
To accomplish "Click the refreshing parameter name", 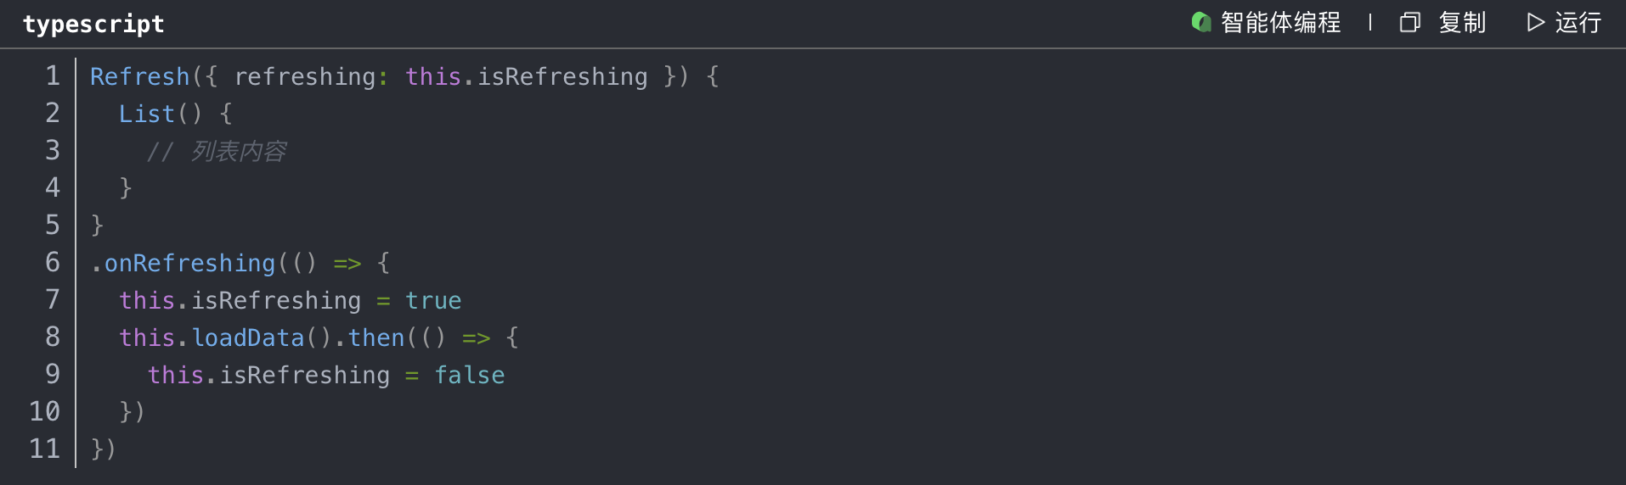I will [304, 76].
